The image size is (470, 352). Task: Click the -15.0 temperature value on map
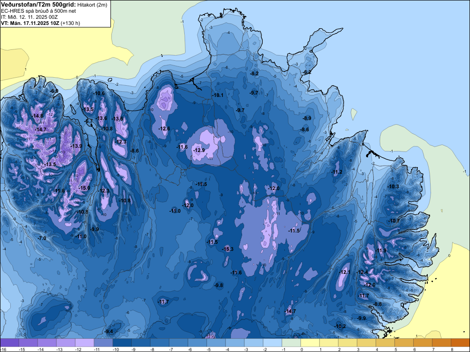pyautogui.click(x=84, y=188)
